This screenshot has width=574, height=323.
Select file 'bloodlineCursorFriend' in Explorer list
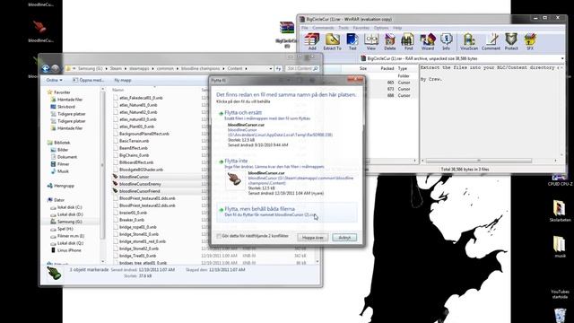coord(140,191)
